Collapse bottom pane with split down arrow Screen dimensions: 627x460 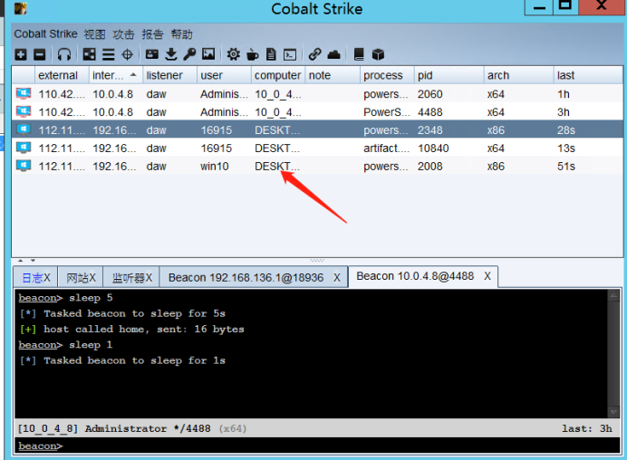(34, 261)
